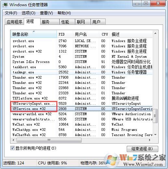Select the taskmgr.exe process
This screenshot has width=168, height=169.
[82, 72]
